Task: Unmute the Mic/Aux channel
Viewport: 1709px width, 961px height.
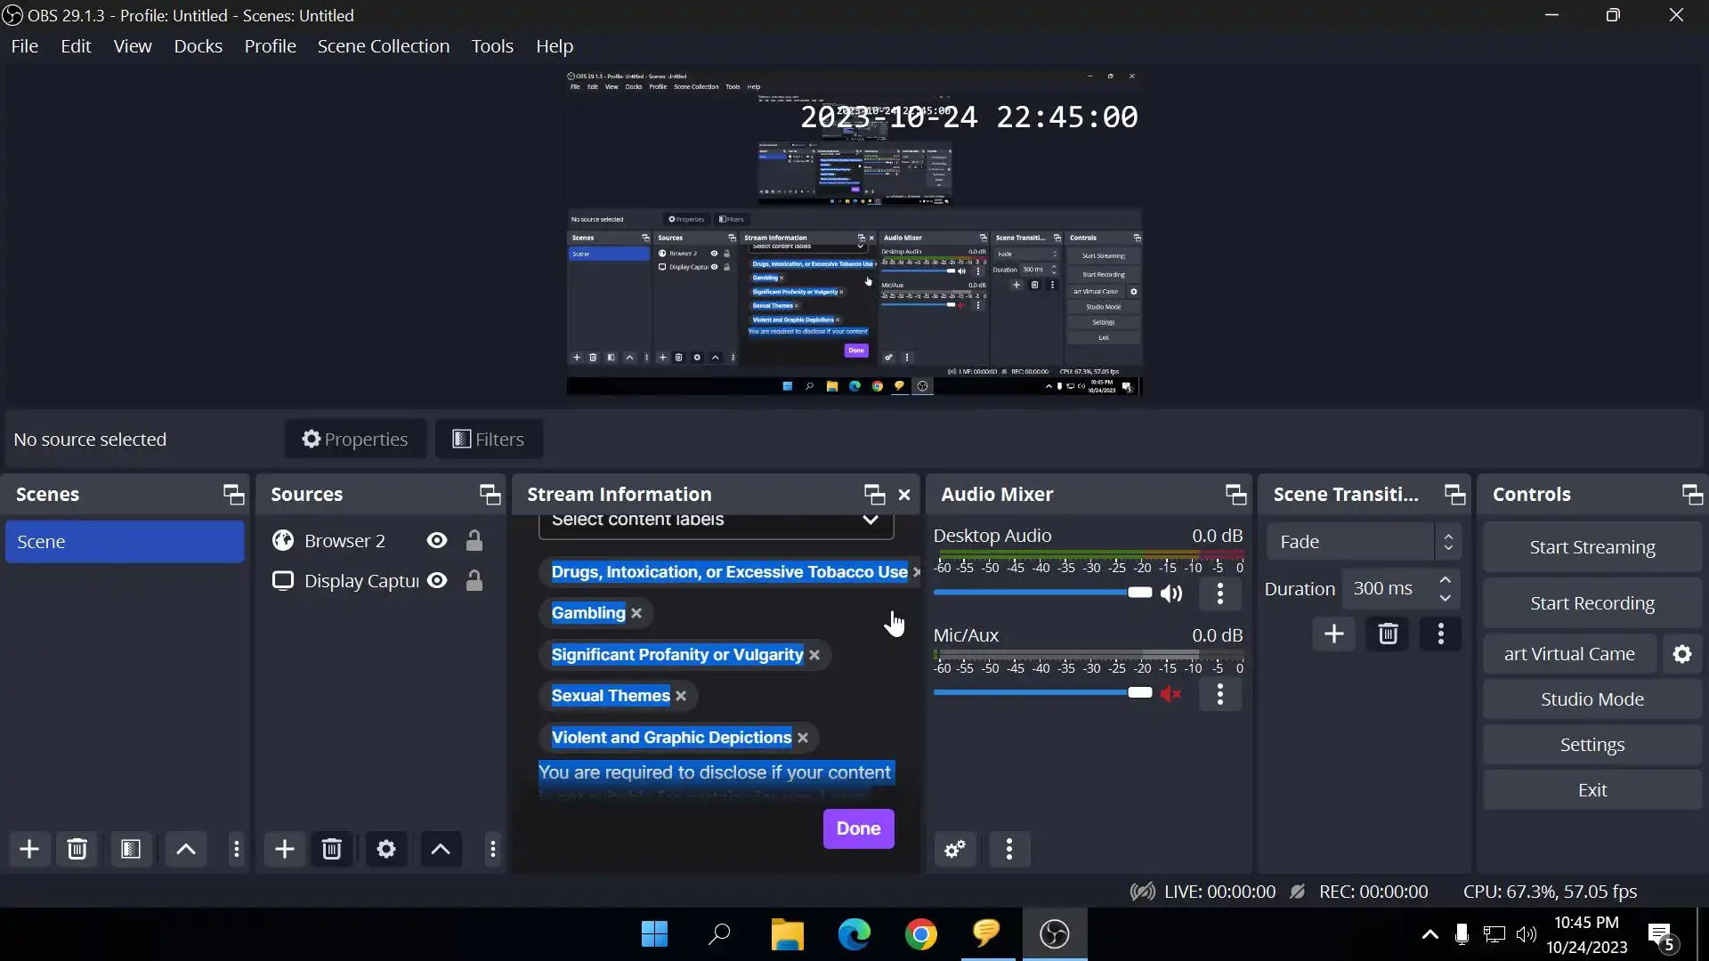Action: click(1171, 694)
